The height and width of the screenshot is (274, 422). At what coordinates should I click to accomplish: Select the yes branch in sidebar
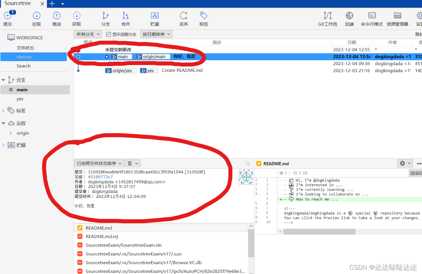[20, 99]
